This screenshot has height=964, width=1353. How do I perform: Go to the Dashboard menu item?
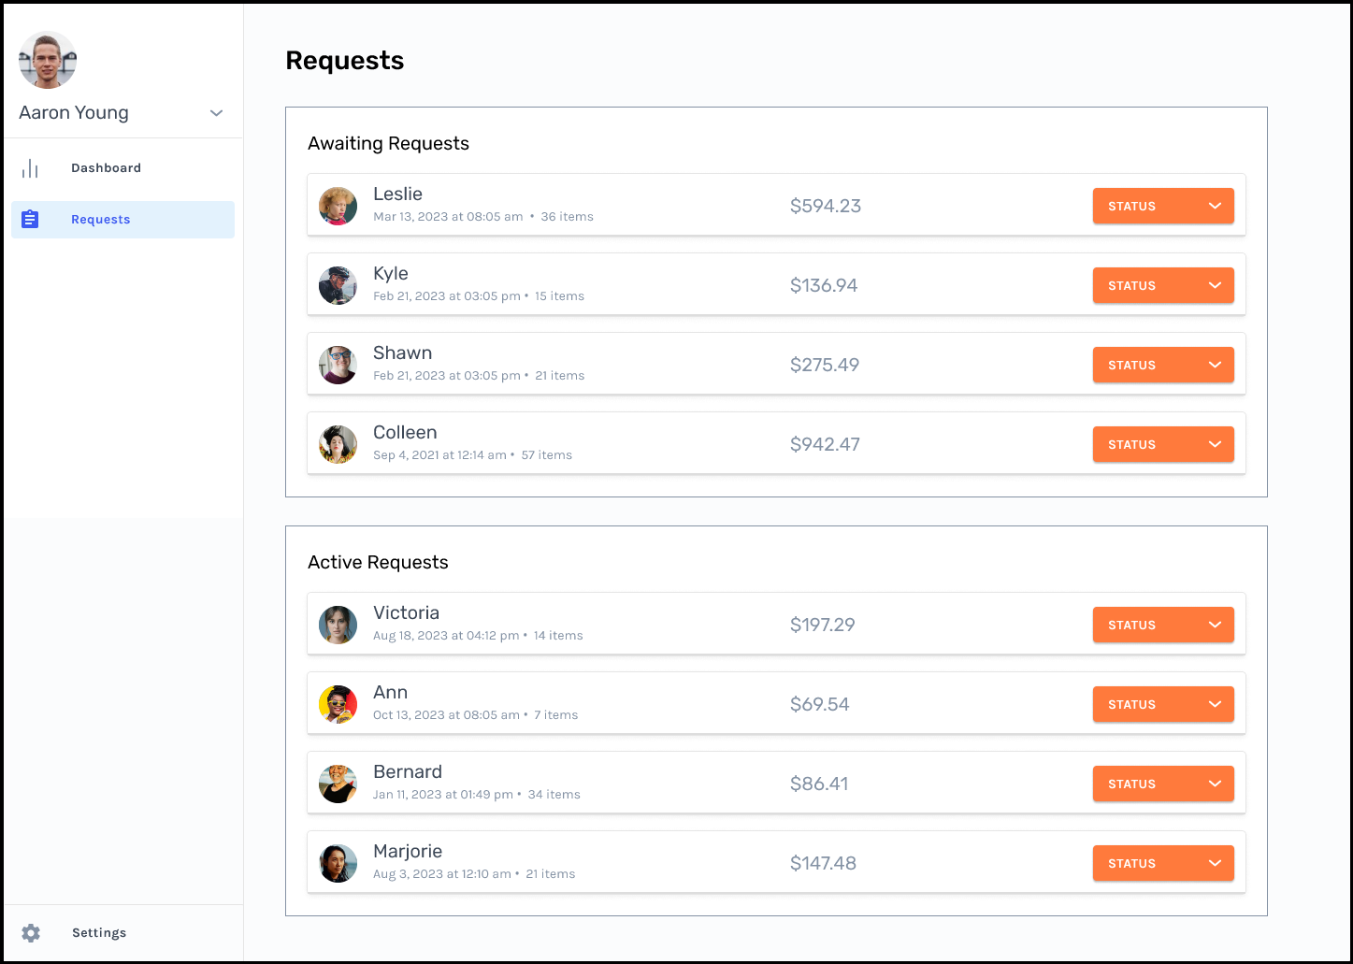122,168
